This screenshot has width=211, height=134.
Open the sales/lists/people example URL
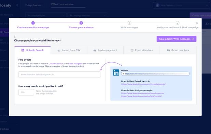click(141, 96)
